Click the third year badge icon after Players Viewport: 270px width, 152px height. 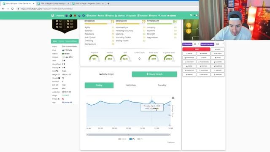pos(75,16)
